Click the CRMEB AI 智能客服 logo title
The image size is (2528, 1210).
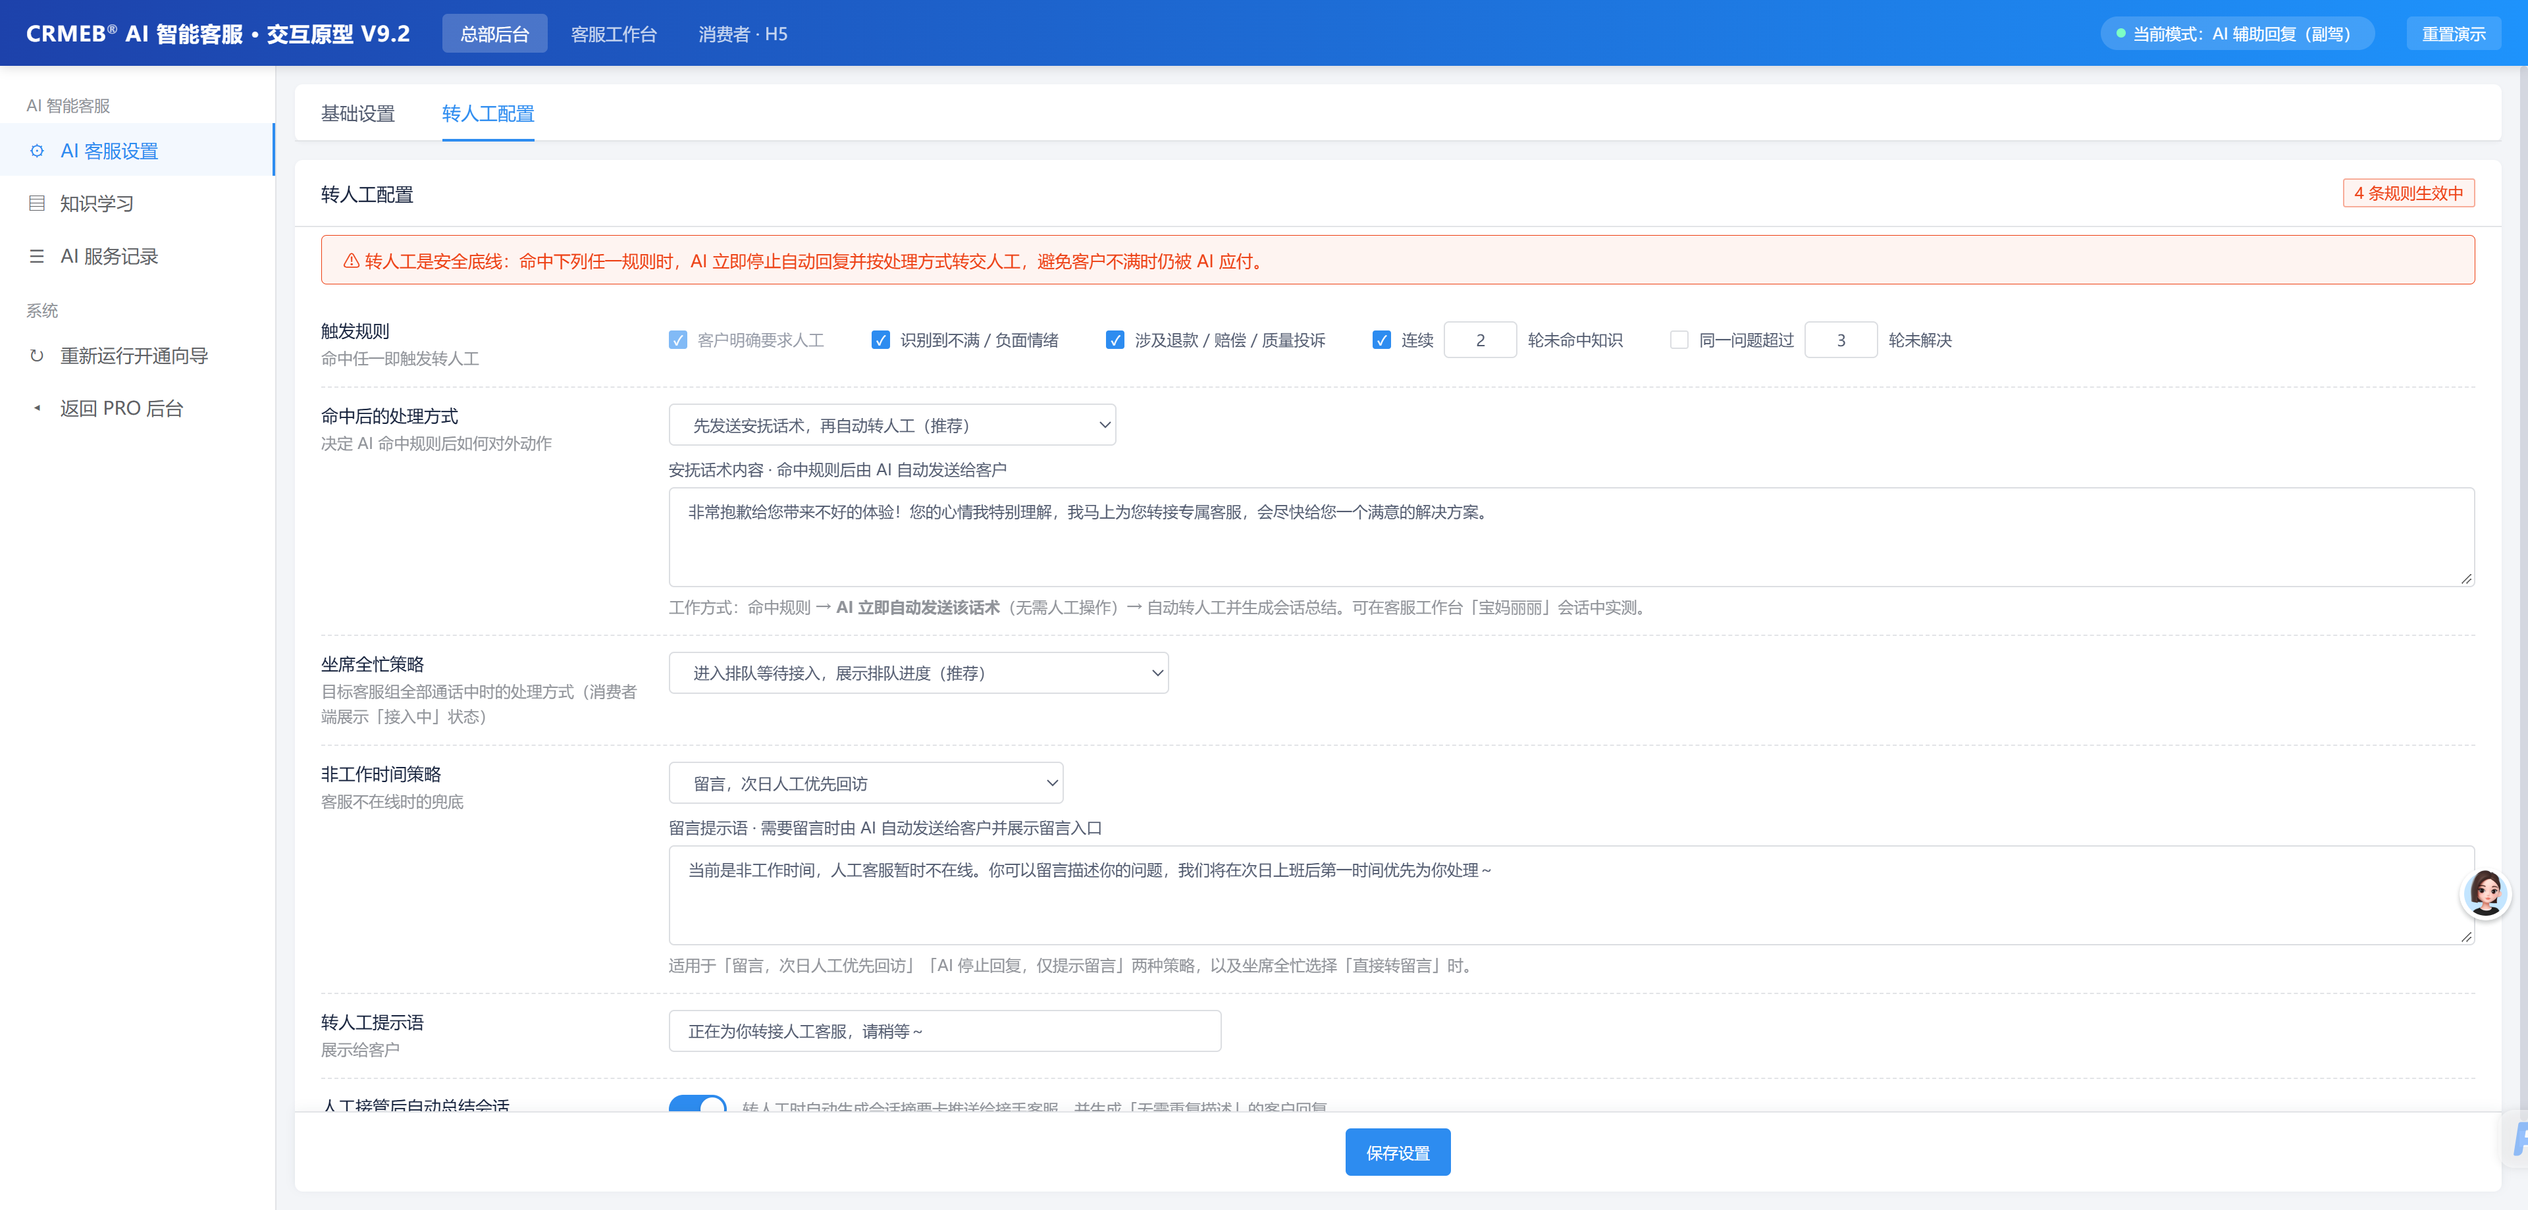click(218, 34)
